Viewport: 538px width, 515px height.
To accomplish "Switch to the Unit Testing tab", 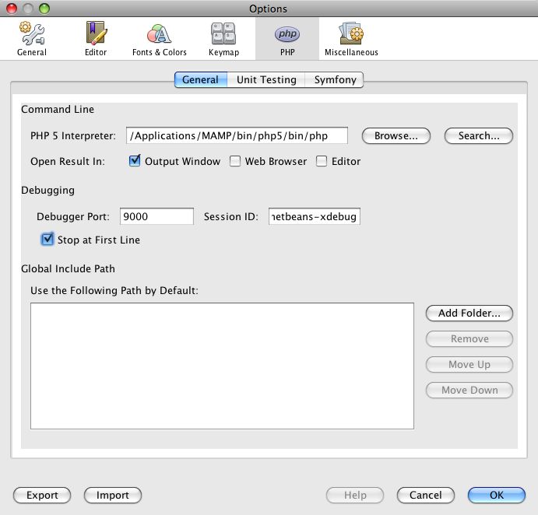I will 266,79.
